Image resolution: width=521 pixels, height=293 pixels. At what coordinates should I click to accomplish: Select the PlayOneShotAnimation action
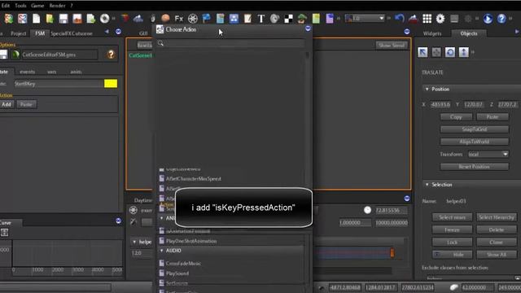point(191,241)
